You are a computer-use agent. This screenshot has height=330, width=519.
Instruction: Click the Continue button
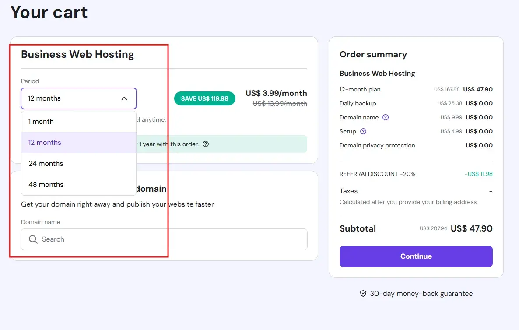(x=415, y=256)
